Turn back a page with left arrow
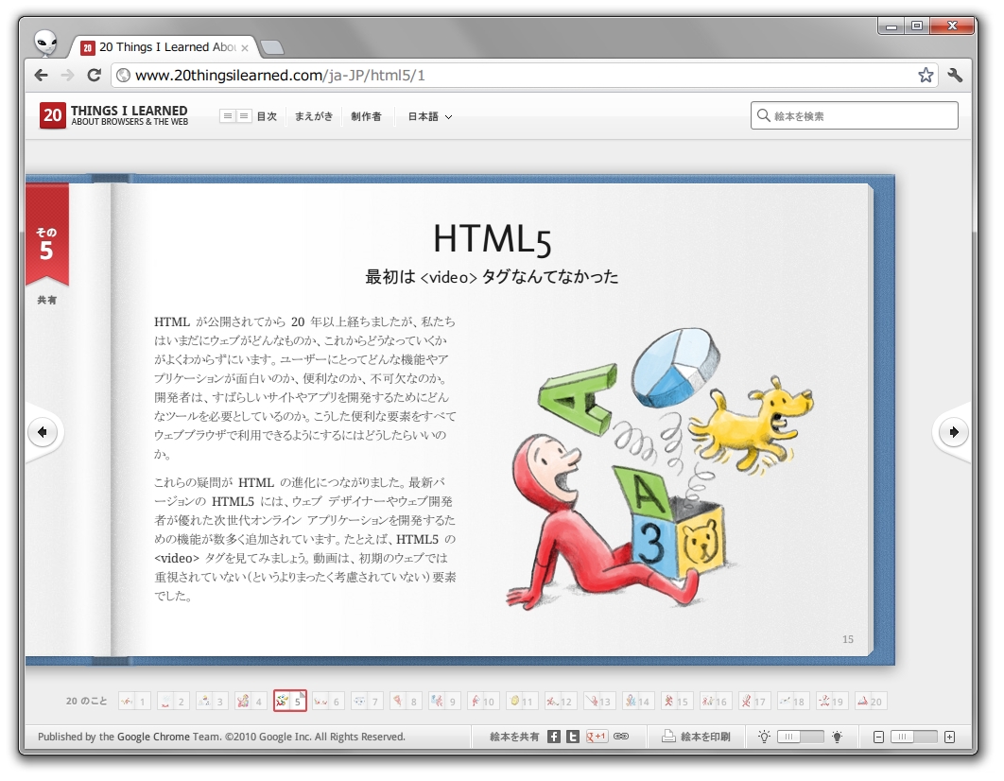This screenshot has width=1004, height=781. pos(42,432)
